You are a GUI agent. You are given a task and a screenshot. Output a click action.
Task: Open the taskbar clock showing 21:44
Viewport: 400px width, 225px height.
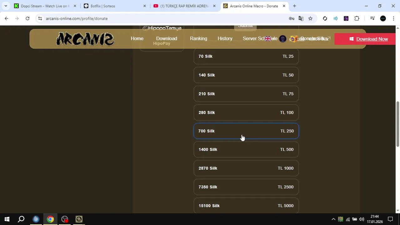pyautogui.click(x=375, y=219)
